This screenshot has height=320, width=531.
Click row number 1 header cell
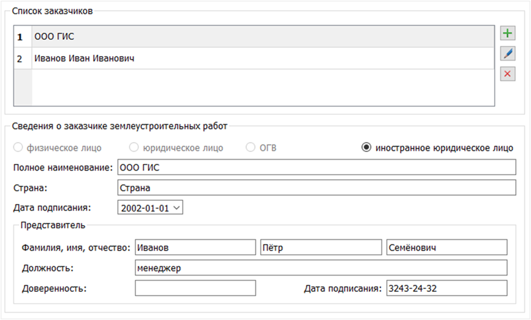20,37
